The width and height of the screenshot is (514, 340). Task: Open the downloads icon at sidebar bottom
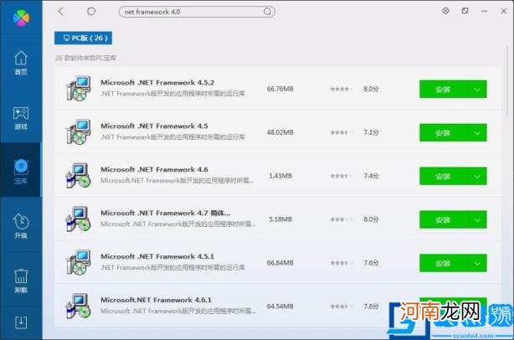(x=21, y=322)
